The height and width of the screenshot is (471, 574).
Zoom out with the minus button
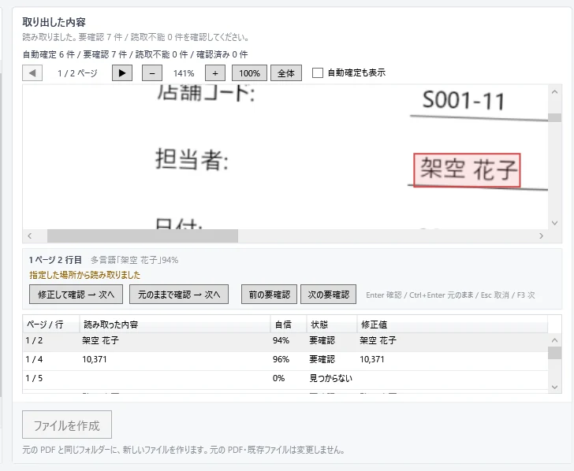(152, 72)
